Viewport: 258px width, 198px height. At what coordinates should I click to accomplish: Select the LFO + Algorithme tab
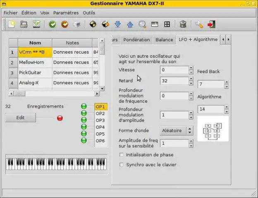click(x=198, y=40)
